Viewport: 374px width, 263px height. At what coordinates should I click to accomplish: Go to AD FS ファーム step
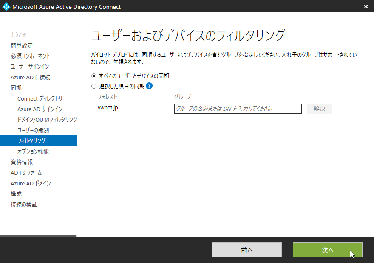point(26,173)
